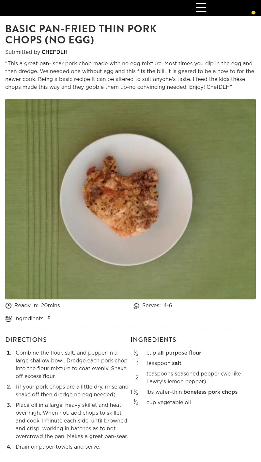The image size is (261, 462).
Task: Click the pork chop recipe photo
Action: pos(130,199)
